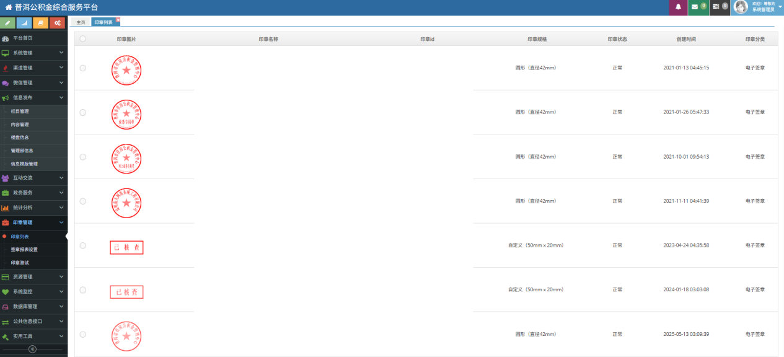This screenshot has height=357, width=784.
Task: Open the green mail envelope messages
Action: (x=698, y=7)
